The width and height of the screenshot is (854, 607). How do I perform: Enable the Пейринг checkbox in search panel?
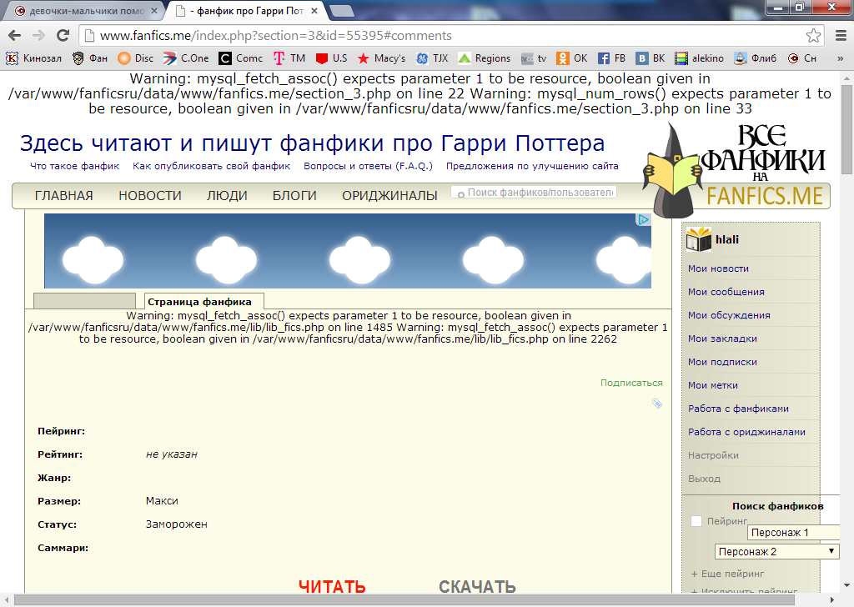tap(696, 522)
